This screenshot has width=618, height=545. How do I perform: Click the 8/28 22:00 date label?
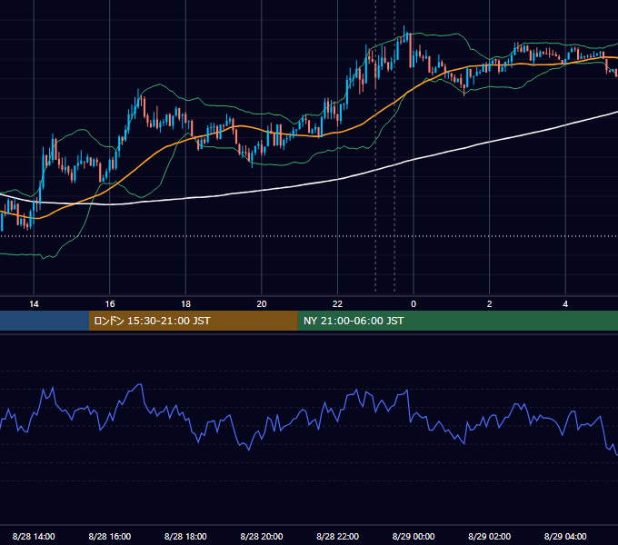click(337, 536)
